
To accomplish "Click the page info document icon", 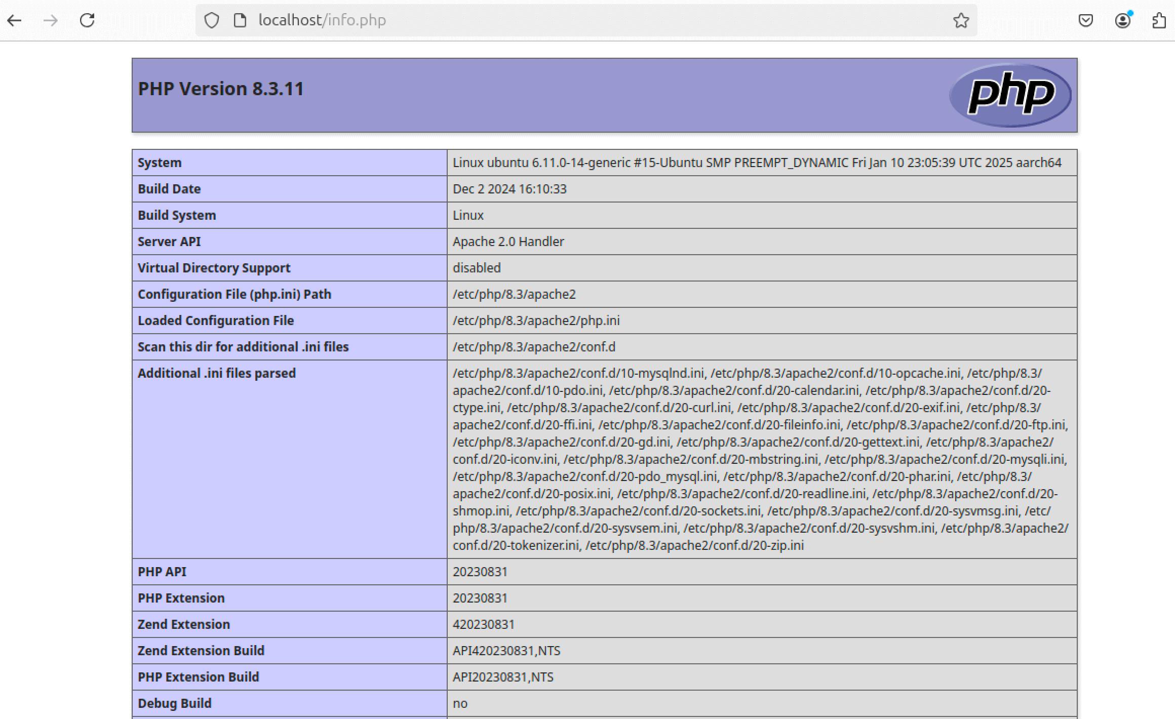I will [240, 20].
